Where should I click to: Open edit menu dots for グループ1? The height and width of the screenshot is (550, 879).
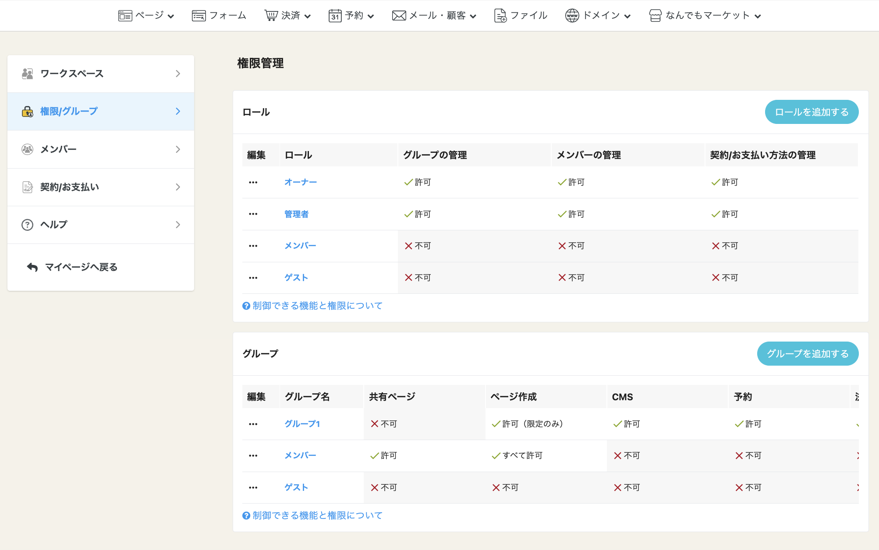pos(253,424)
